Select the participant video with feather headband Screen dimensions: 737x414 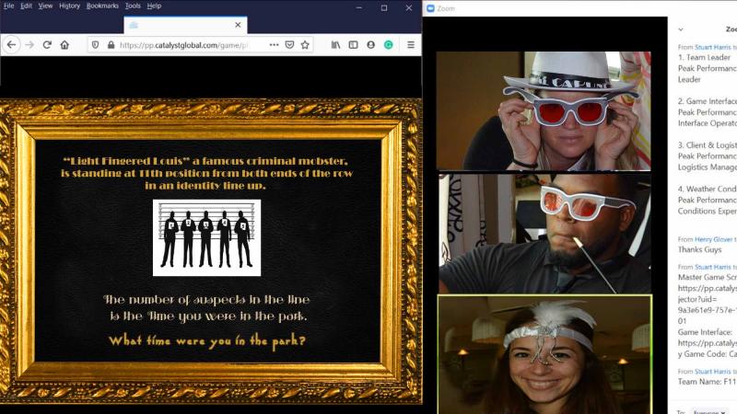(x=544, y=354)
